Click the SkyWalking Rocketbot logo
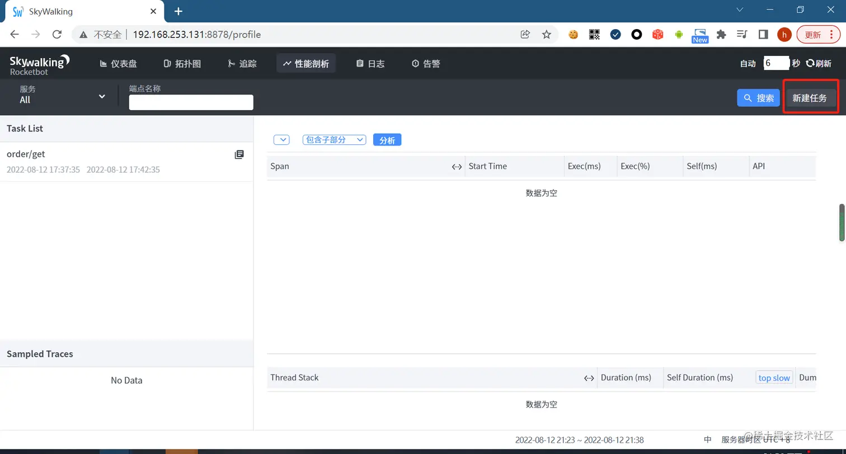 click(39, 64)
